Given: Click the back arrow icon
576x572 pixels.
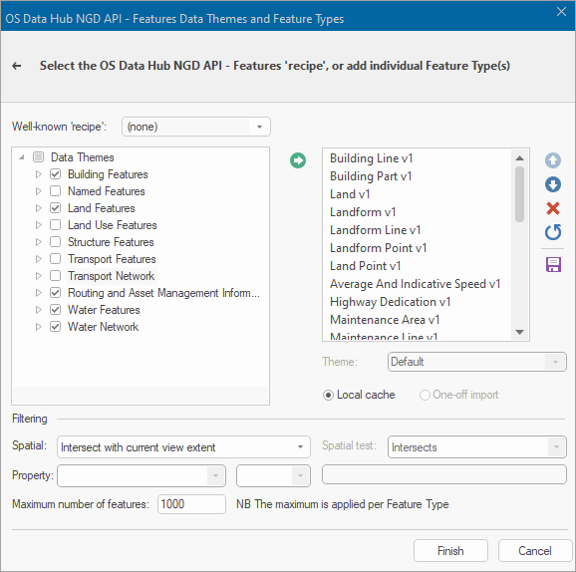Looking at the screenshot, I should (17, 66).
